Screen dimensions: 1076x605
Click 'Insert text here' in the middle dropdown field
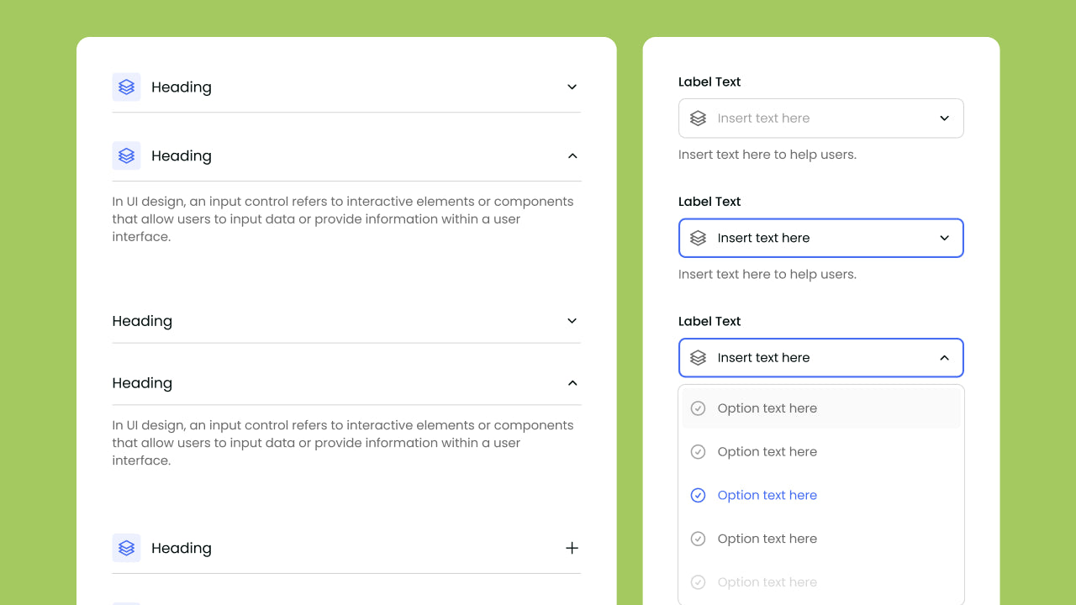click(763, 238)
